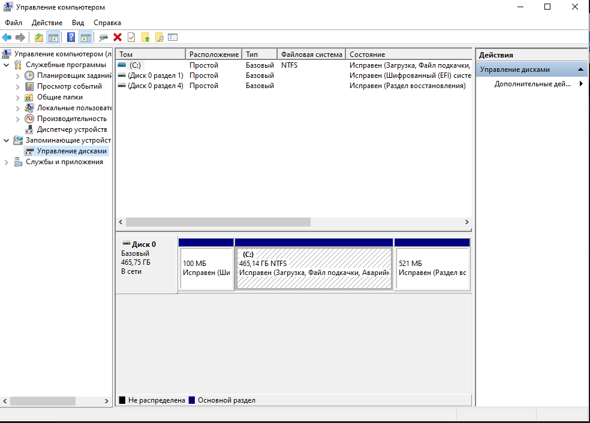Expand Службы и приложения tree node
Screen dimensions: 590x423
tap(7, 162)
